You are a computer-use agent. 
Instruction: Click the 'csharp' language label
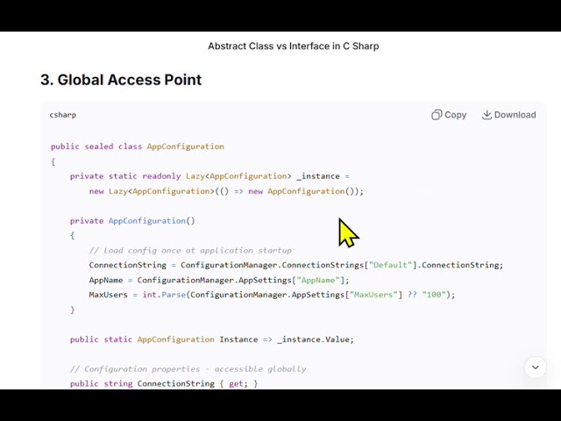[x=63, y=115]
